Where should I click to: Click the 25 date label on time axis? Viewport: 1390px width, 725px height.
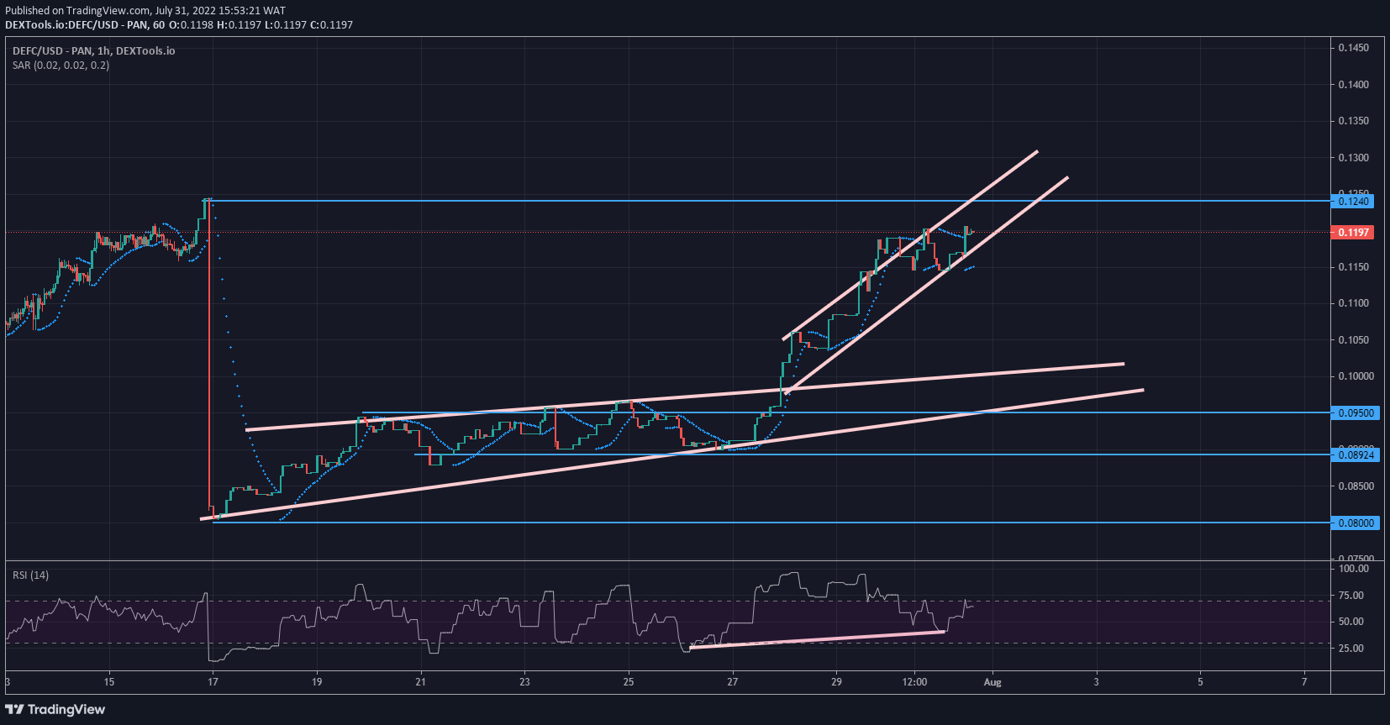point(629,682)
